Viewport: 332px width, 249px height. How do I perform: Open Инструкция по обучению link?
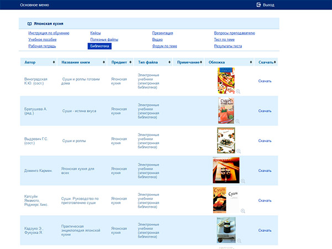coord(49,33)
